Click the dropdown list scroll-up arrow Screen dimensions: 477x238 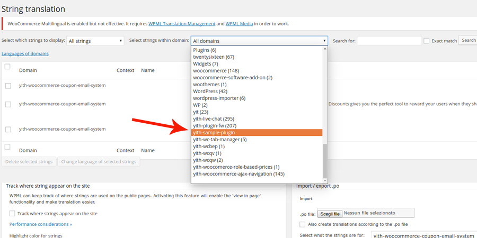coord(325,49)
